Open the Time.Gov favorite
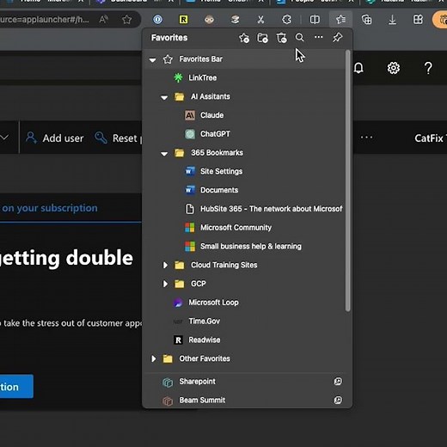This screenshot has width=447, height=447. pyautogui.click(x=245, y=321)
